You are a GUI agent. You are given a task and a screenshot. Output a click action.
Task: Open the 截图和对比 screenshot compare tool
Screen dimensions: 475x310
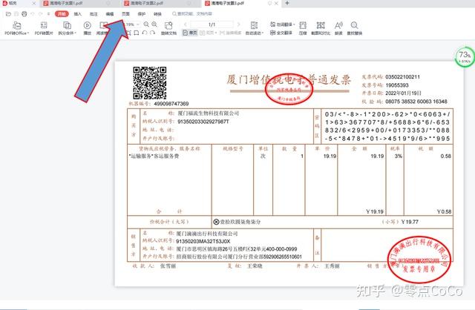point(321,28)
